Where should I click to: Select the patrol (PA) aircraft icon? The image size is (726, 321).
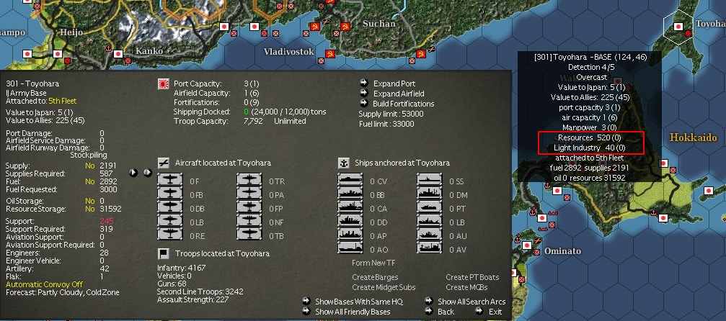pyautogui.click(x=249, y=194)
